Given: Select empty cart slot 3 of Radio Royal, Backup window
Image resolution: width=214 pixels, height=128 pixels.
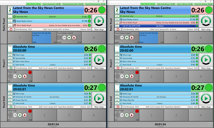Looking at the screenshot, I should tap(176, 38).
